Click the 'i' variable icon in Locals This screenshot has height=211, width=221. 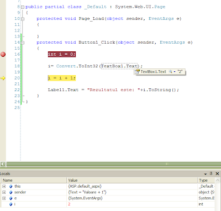pyautogui.click(x=11, y=204)
